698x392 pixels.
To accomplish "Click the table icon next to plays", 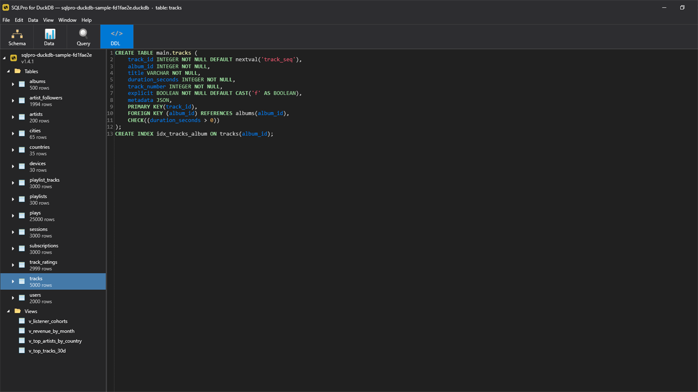I will pos(22,216).
